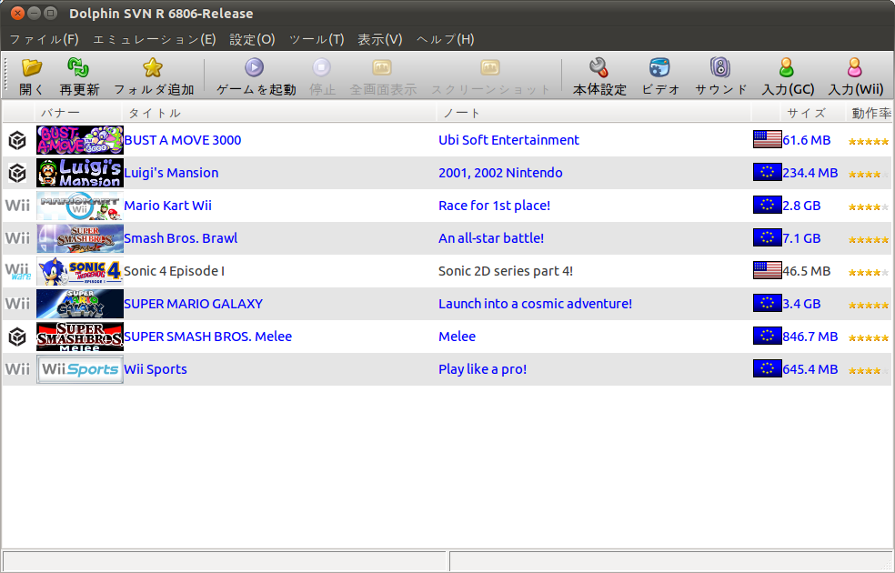
Task: Click the USA flag in BUST A MOVE row
Action: pos(767,140)
